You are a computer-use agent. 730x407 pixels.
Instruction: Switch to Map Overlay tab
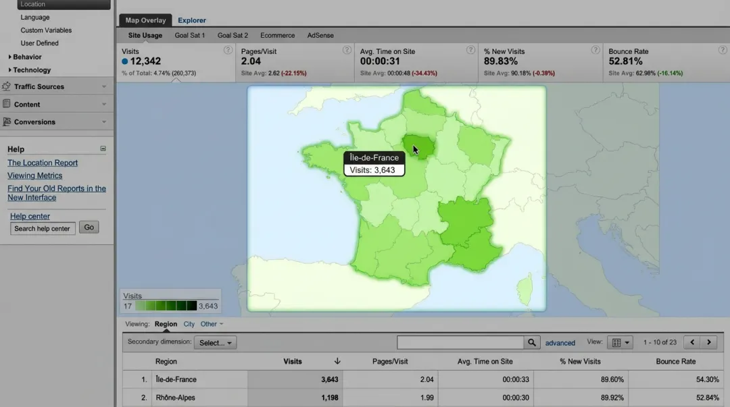[145, 20]
